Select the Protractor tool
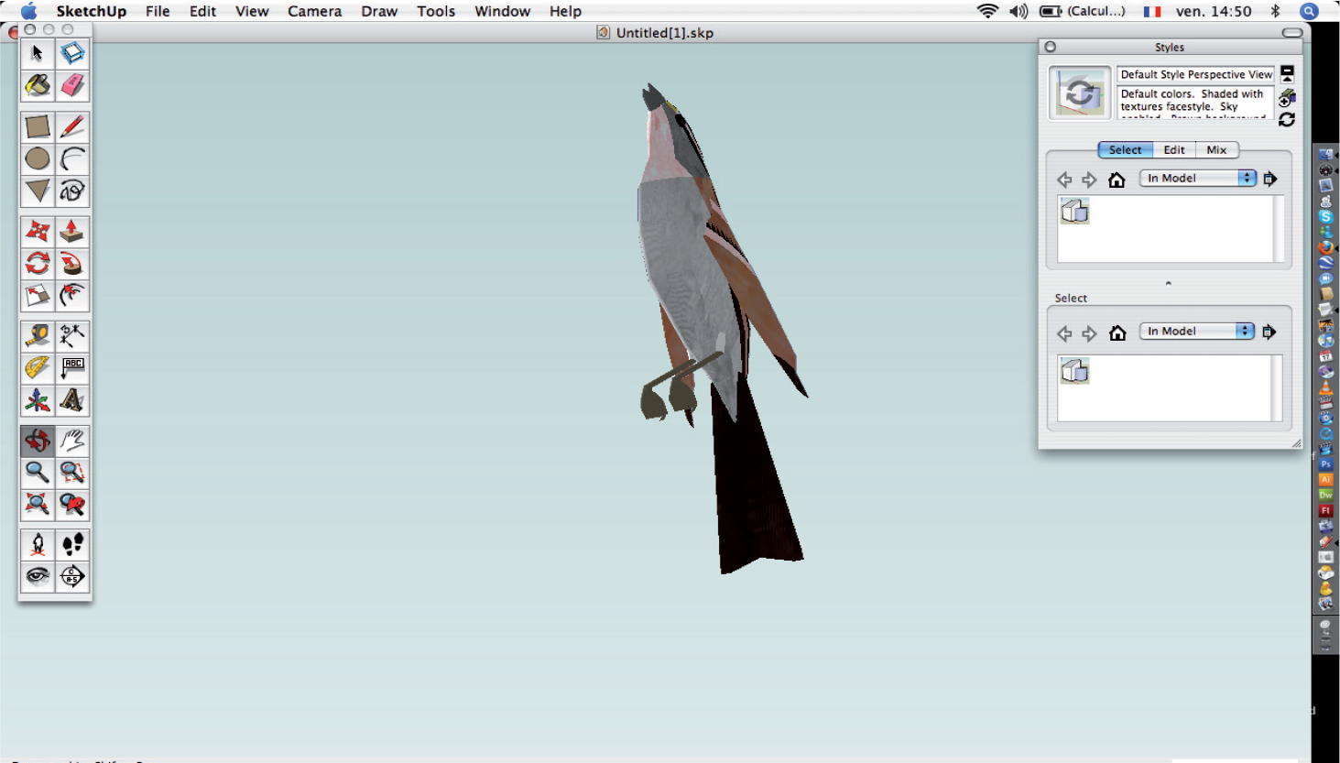Screen dimensions: 1340x763 38,368
